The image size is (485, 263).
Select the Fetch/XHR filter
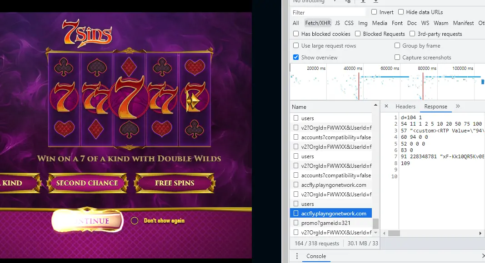pos(318,23)
